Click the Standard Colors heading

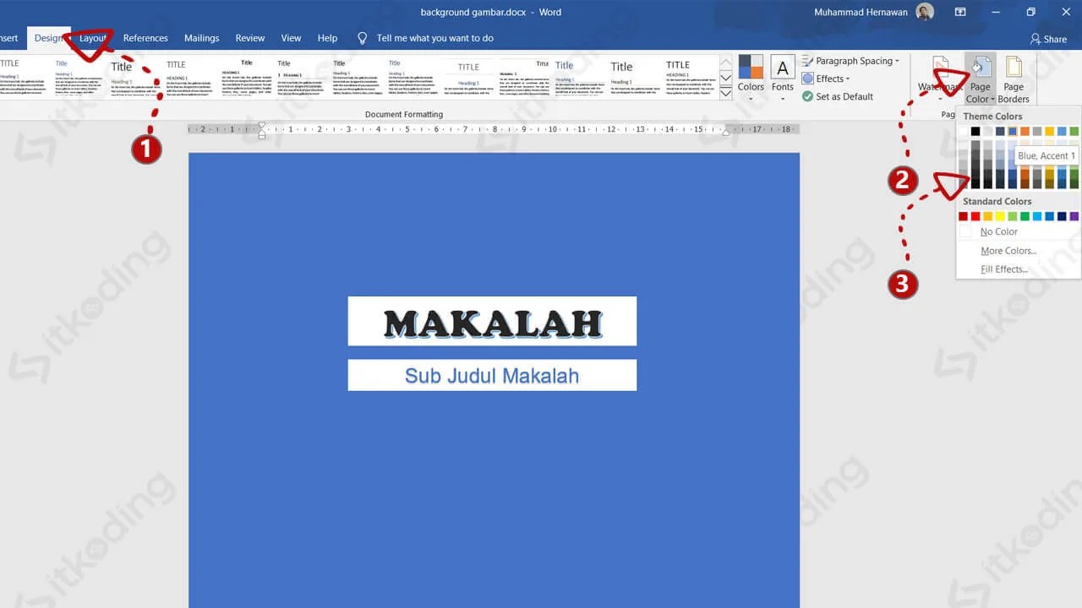click(x=997, y=202)
